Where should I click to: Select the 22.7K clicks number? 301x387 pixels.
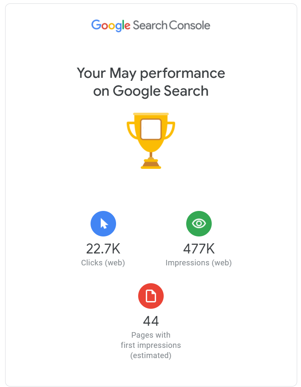(103, 248)
